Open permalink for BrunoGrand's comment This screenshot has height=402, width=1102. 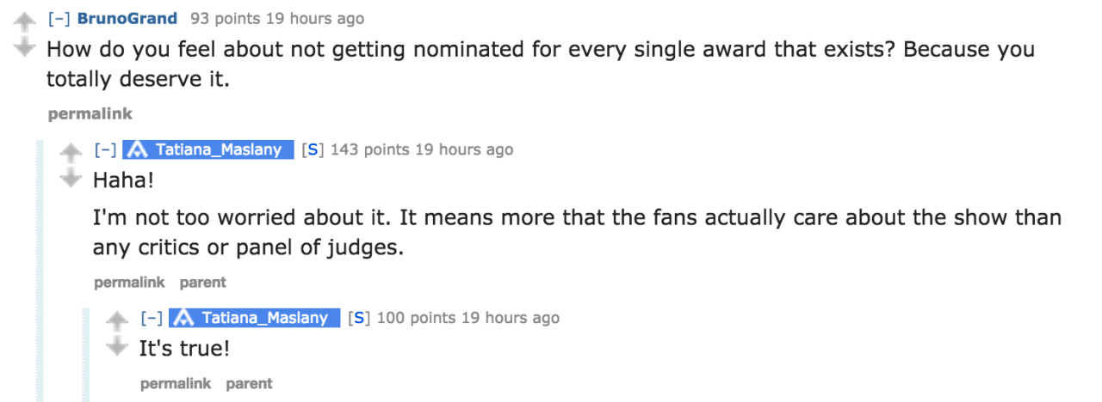90,113
